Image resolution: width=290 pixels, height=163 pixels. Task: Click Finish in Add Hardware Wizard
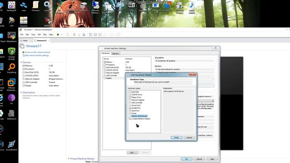tap(176, 138)
